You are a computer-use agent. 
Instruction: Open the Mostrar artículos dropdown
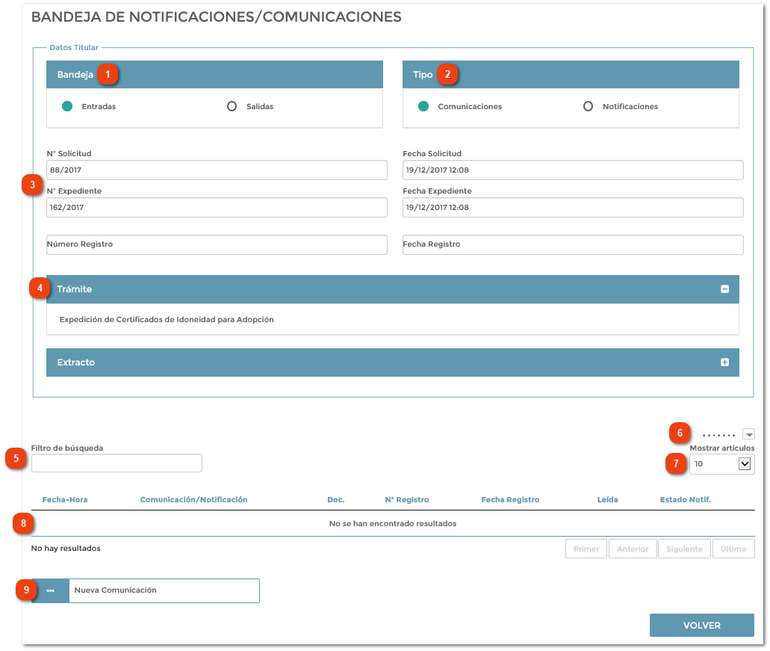(x=721, y=463)
